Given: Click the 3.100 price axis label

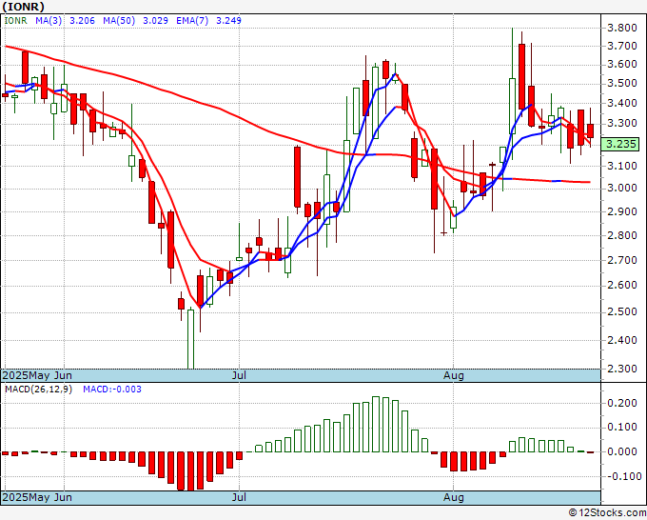Looking at the screenshot, I should coord(622,166).
